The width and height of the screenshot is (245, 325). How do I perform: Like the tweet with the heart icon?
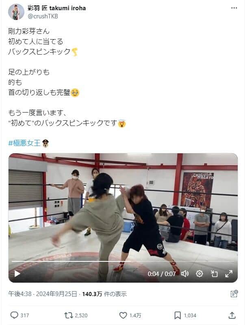click(123, 315)
